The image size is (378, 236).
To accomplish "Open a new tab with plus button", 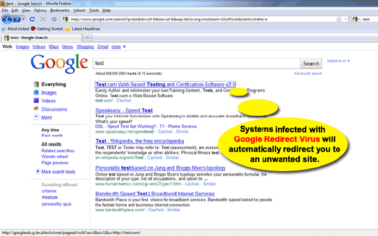I will click(87, 37).
